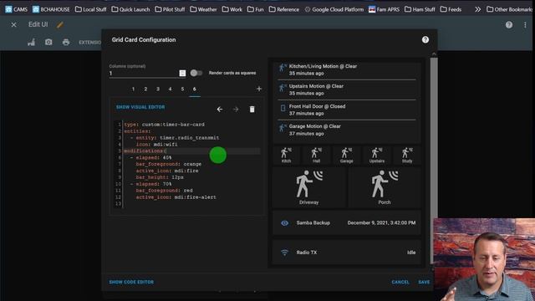Open the Work bookmark folder

[x=232, y=9]
